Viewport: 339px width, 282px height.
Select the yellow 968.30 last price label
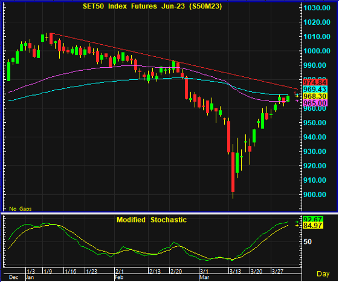(315, 96)
